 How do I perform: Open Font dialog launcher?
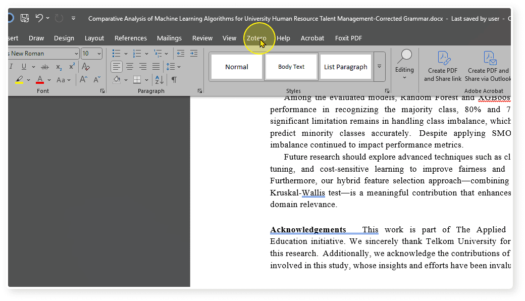point(102,91)
